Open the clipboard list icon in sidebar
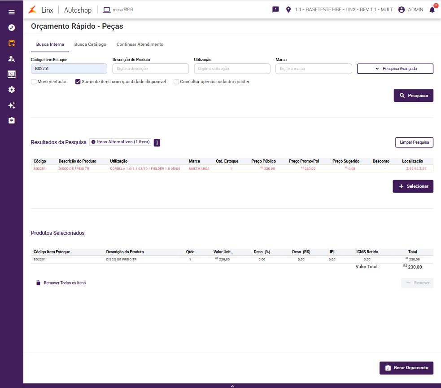Image resolution: width=441 pixels, height=388 pixels. 12,120
